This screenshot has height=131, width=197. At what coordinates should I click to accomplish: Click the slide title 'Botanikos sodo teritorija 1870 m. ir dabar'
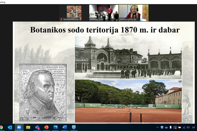[105, 30]
